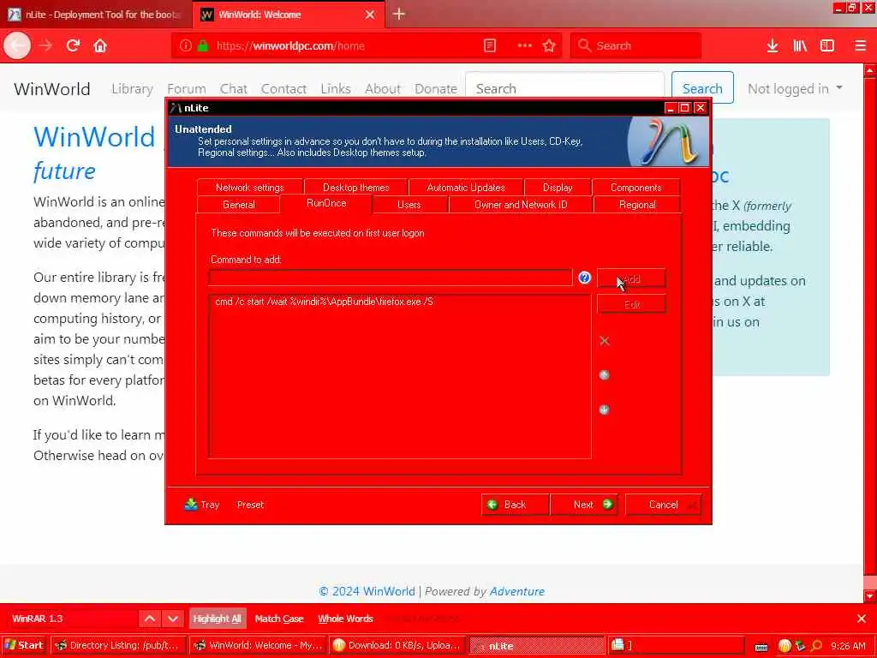Switch to the Users tab
877x658 pixels.
coord(409,204)
